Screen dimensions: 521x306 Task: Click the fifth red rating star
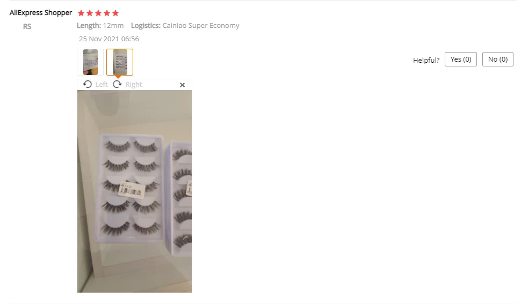[115, 13]
